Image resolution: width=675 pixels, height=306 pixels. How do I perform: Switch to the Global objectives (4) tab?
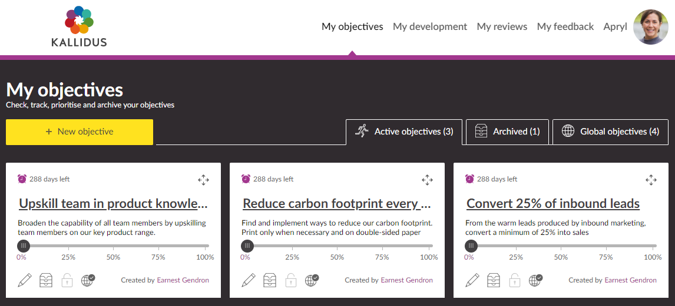pos(610,132)
